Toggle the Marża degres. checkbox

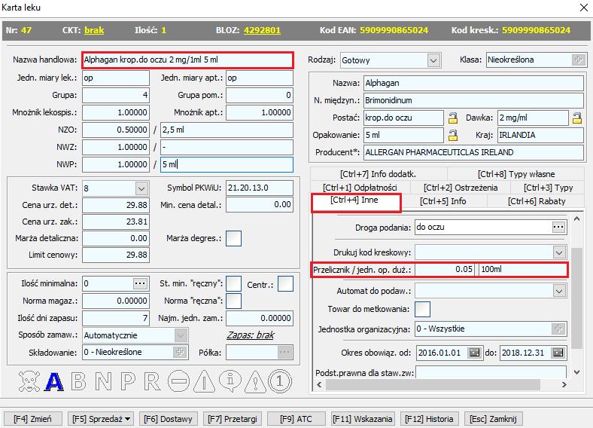(233, 239)
